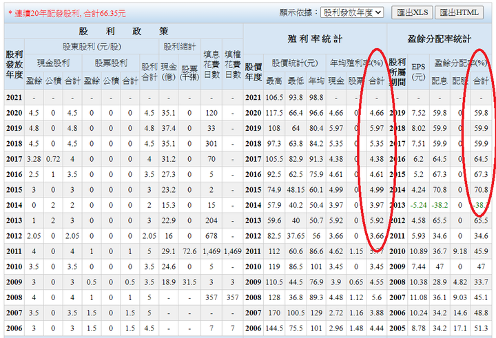Click the 匯出HTML export button
Viewport: 496px width, 338px height.
pos(459,12)
